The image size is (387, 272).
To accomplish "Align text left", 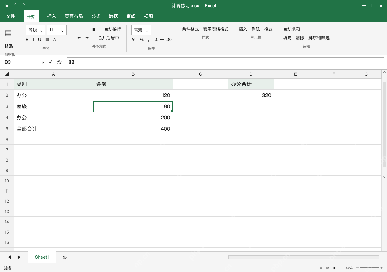I will click(x=78, y=29).
